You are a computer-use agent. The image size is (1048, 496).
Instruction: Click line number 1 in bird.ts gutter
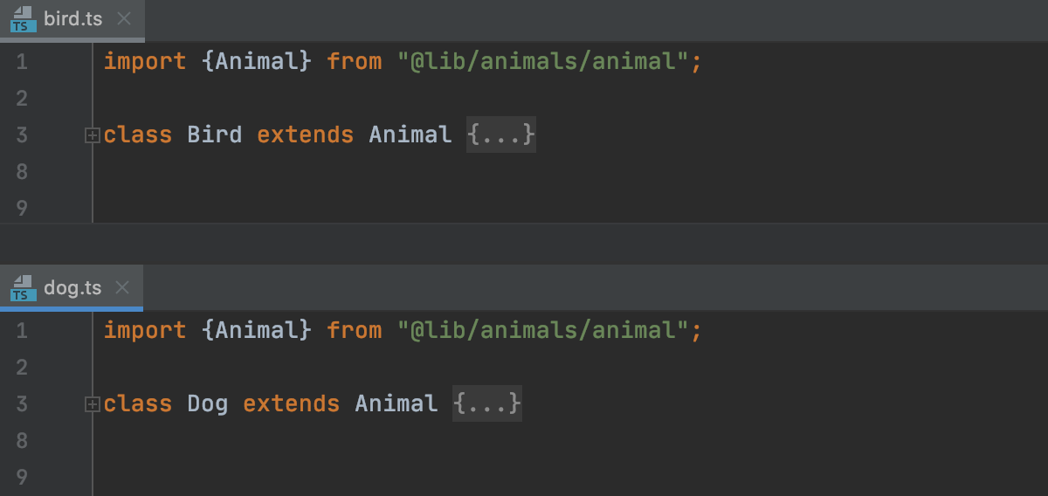[21, 62]
